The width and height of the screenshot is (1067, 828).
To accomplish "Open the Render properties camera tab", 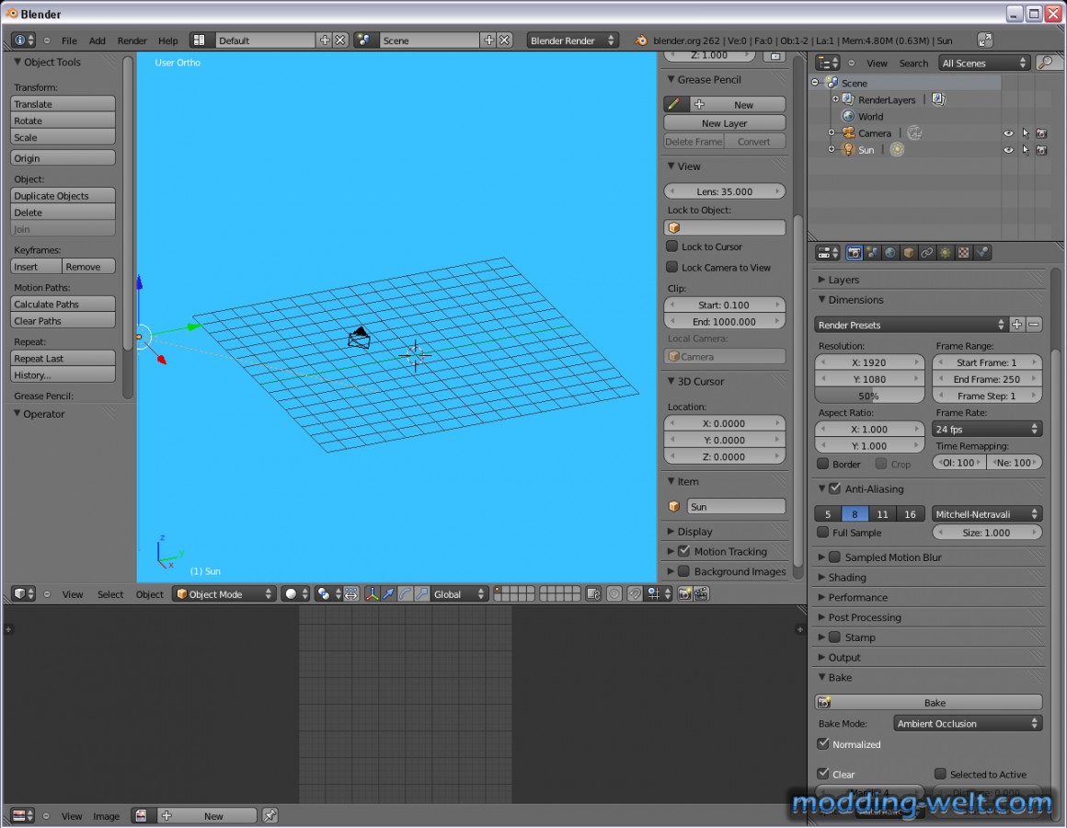I will click(x=854, y=253).
